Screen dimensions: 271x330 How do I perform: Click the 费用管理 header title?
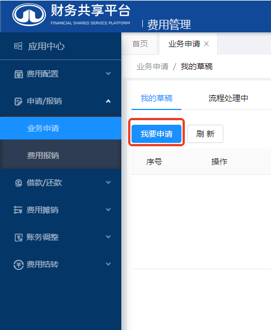coord(169,24)
